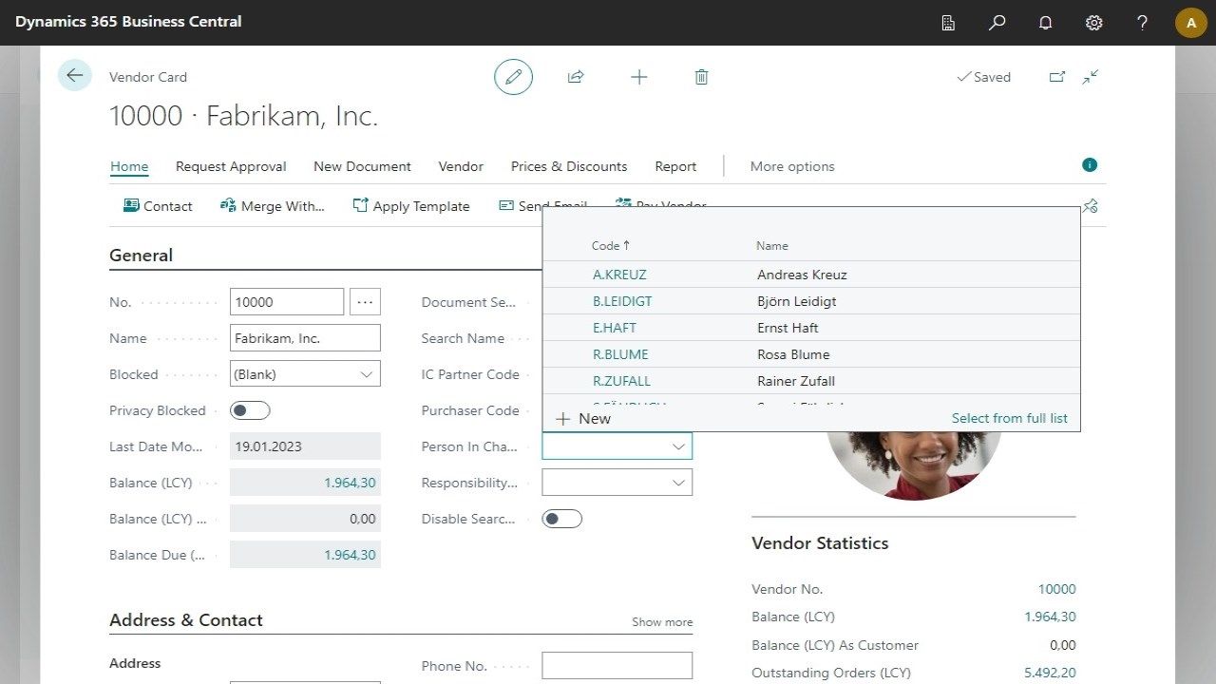1216x684 pixels.
Task: Open the Prices & Discounts menu
Action: 568,166
